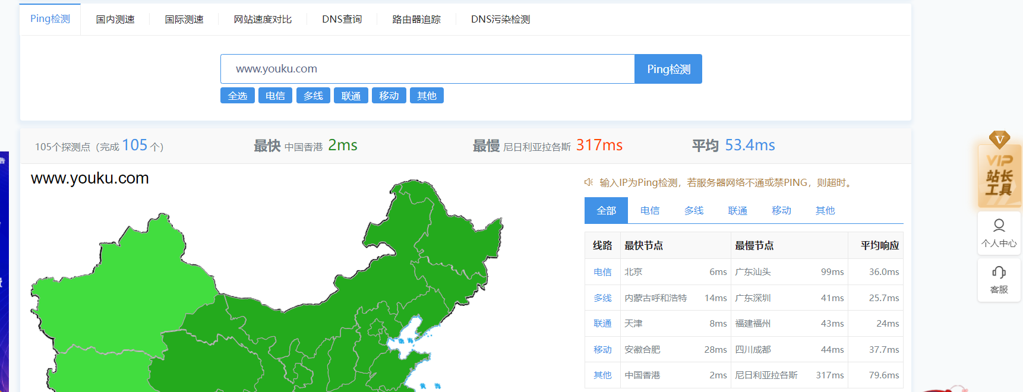
Task: Select the 联通 results tab
Action: 738,210
